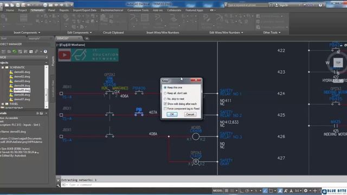Image resolution: width=347 pixels, height=195 pixels.
Task: Select the 'Keep this one' radio option
Action: [173, 88]
